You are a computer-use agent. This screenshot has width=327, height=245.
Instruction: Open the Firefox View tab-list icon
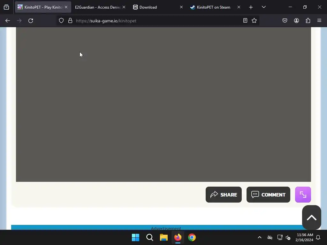tap(6, 7)
